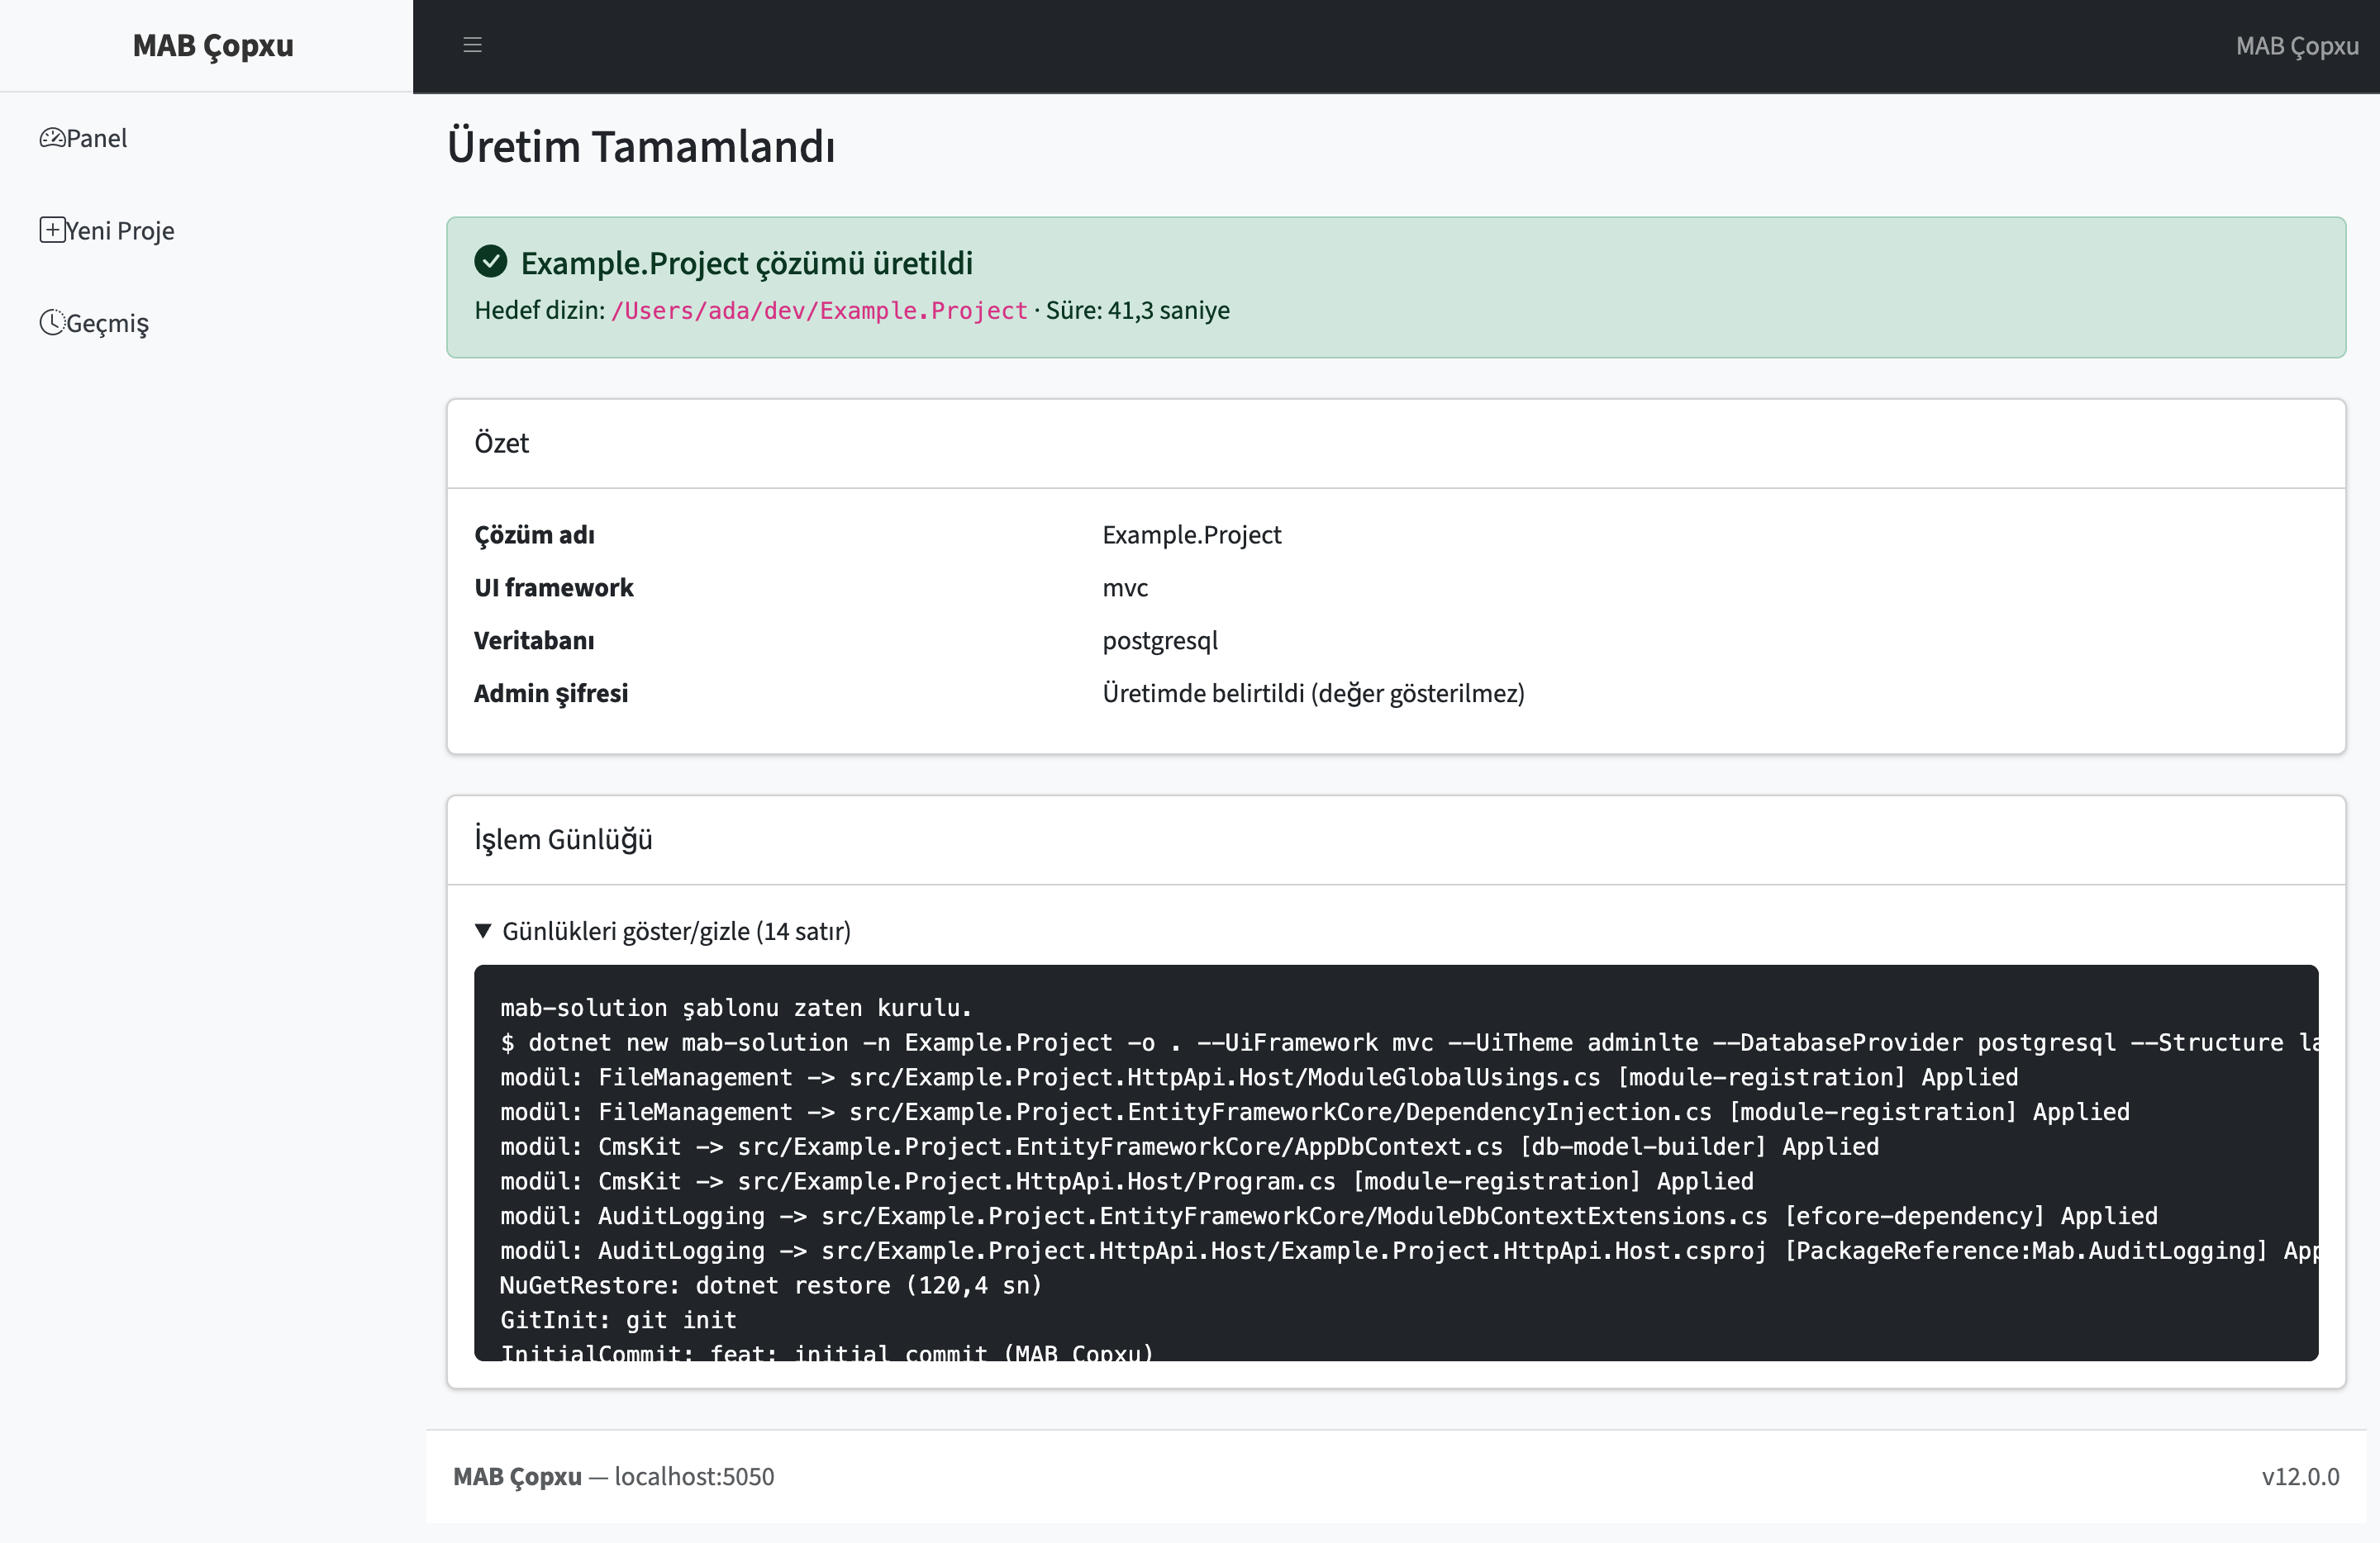Click the Yeni Proje plus-square icon

52,230
